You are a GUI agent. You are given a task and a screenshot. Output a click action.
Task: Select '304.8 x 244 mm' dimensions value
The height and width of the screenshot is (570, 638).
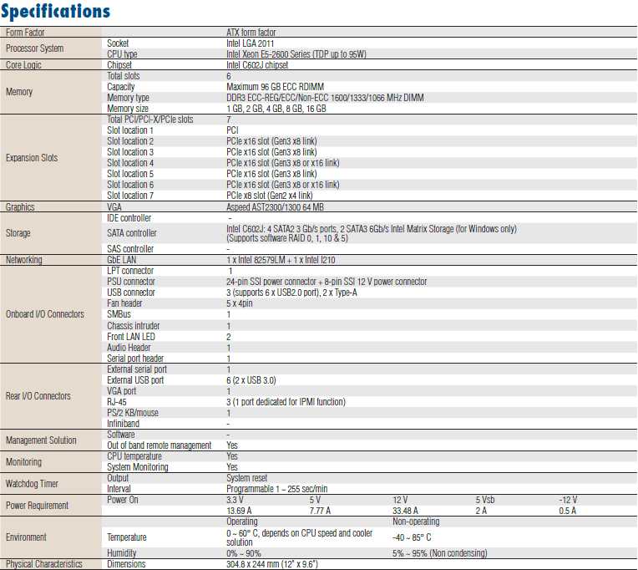click(x=253, y=565)
